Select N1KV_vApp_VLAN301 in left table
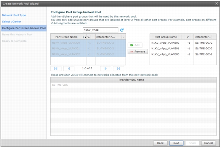The image size is (221, 148). pyautogui.click(x=88, y=49)
